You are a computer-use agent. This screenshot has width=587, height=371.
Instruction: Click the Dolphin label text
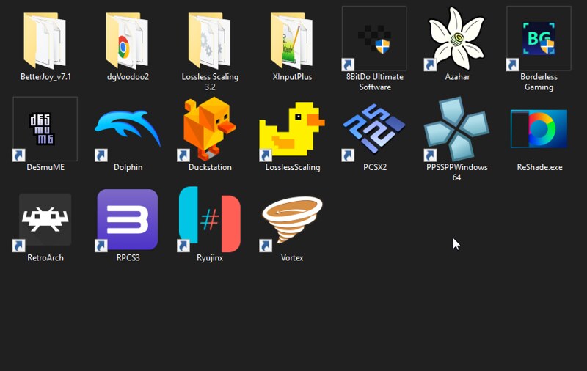point(128,167)
